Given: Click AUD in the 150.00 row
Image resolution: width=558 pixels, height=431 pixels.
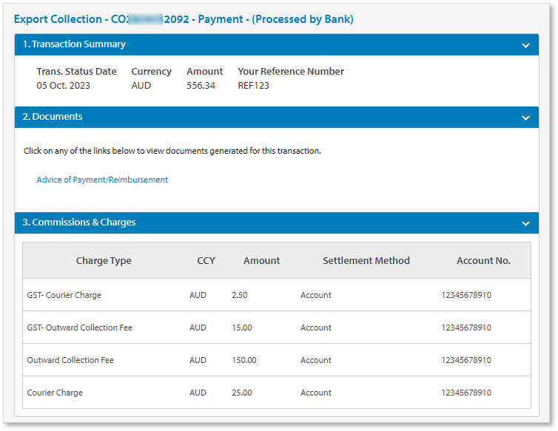Looking at the screenshot, I should point(198,360).
